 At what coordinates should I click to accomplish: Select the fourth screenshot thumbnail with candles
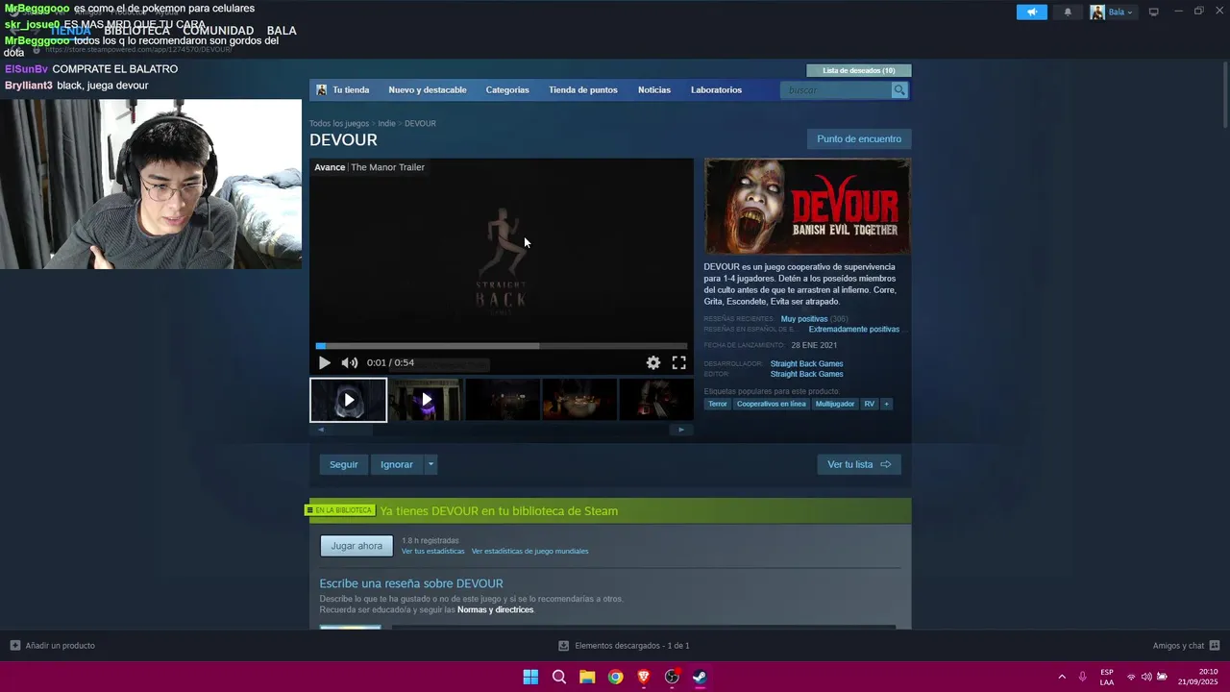click(579, 400)
